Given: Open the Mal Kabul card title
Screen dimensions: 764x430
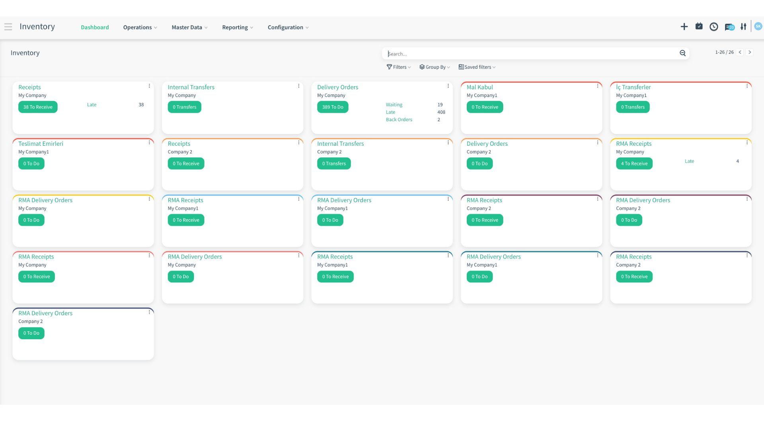Looking at the screenshot, I should click(x=479, y=87).
